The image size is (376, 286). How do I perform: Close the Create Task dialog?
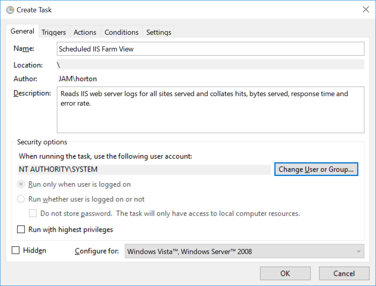[x=366, y=10]
